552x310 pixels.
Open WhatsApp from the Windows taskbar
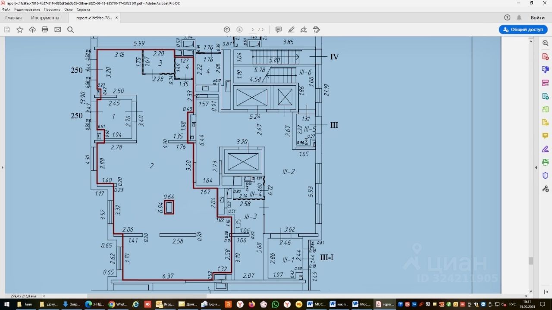pyautogui.click(x=275, y=304)
